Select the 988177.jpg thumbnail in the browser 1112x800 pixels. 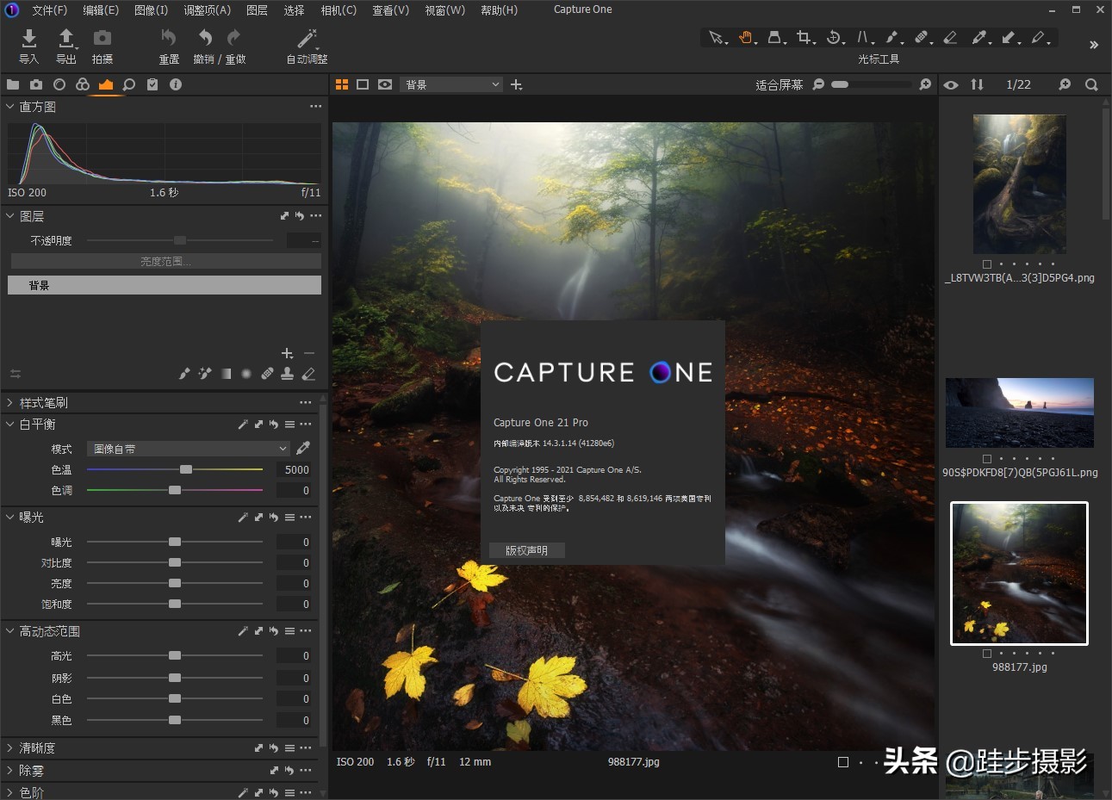[1019, 574]
